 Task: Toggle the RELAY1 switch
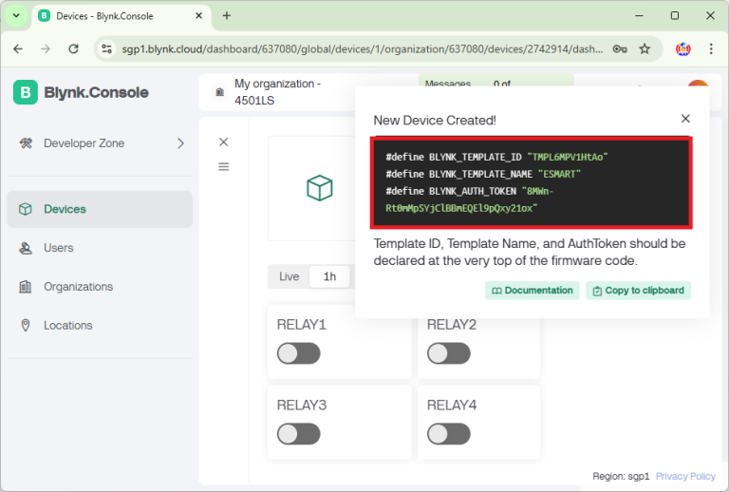click(x=298, y=353)
